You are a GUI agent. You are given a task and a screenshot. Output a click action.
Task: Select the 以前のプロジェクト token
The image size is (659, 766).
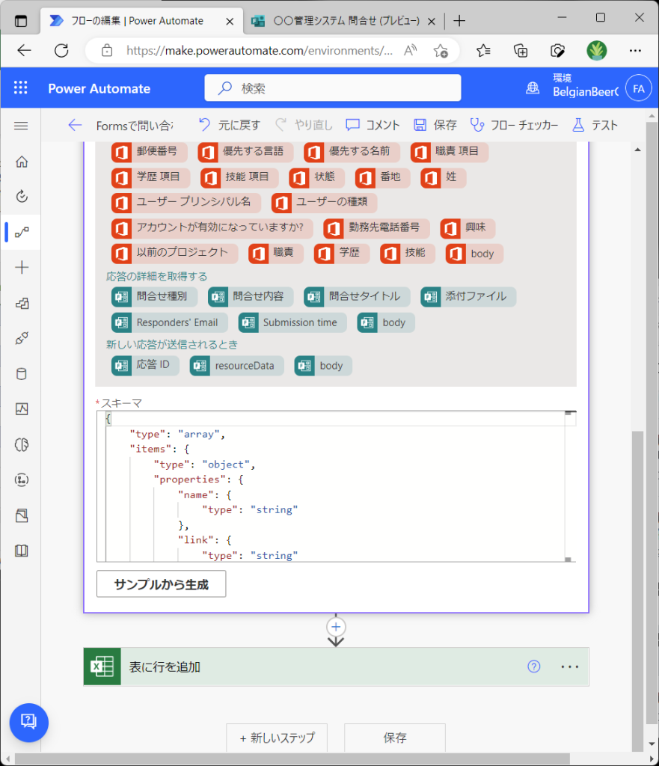point(174,253)
